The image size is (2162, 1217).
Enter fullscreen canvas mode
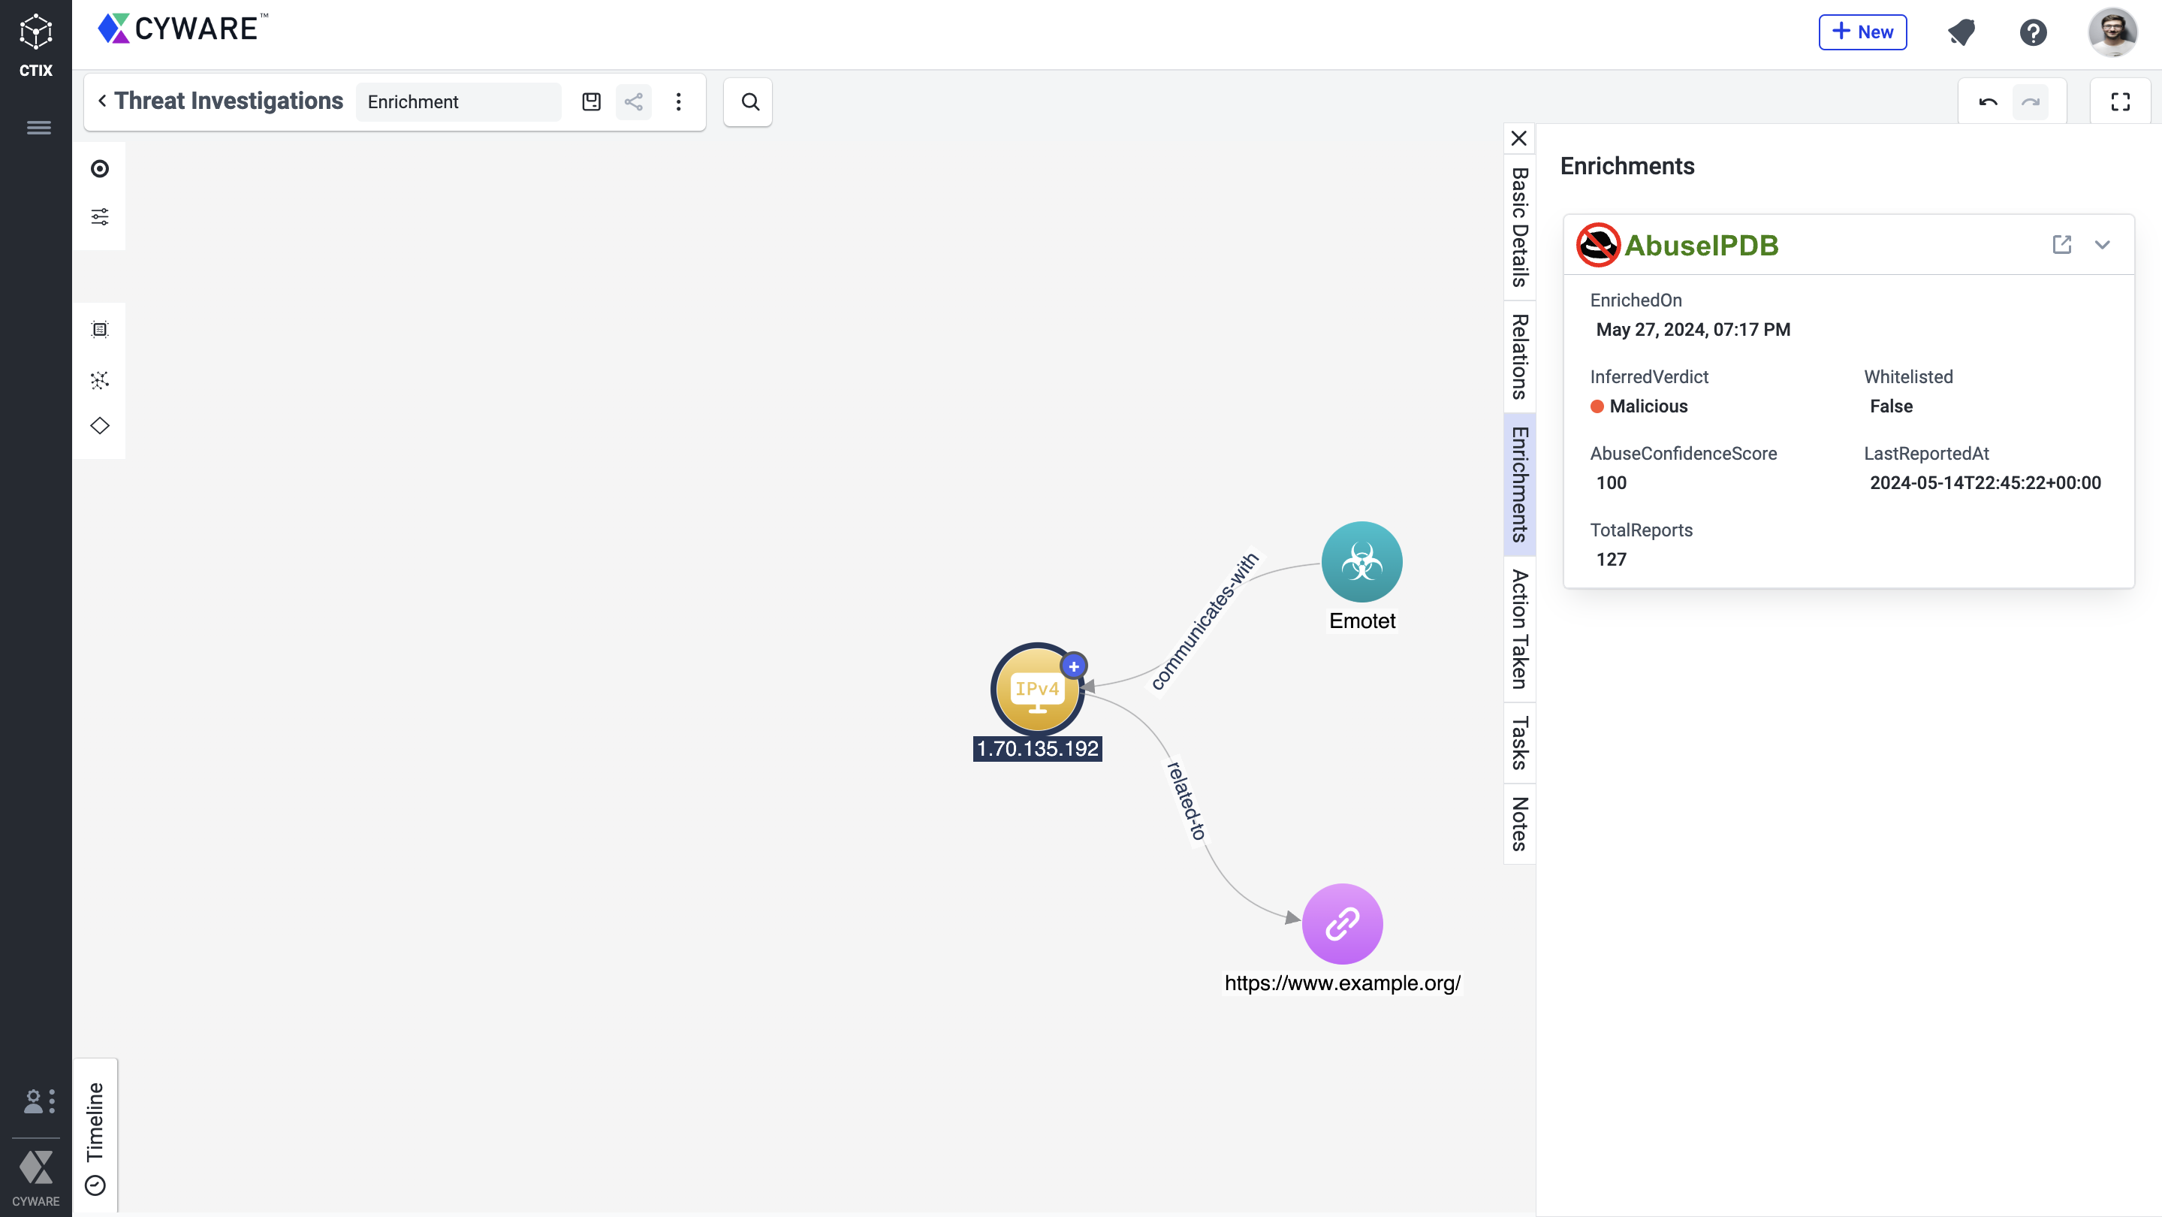pyautogui.click(x=2120, y=101)
